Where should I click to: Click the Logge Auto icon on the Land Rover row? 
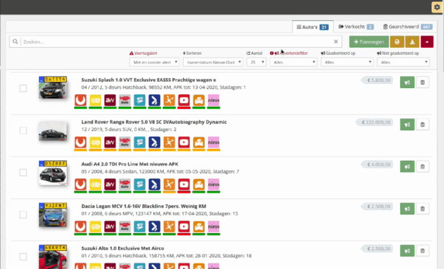pos(125,142)
